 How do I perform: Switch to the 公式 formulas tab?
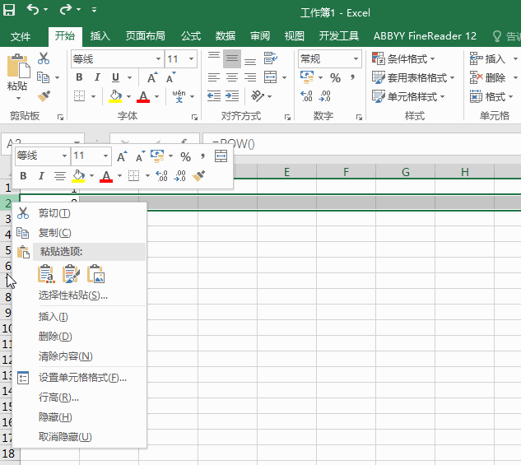[x=191, y=36]
